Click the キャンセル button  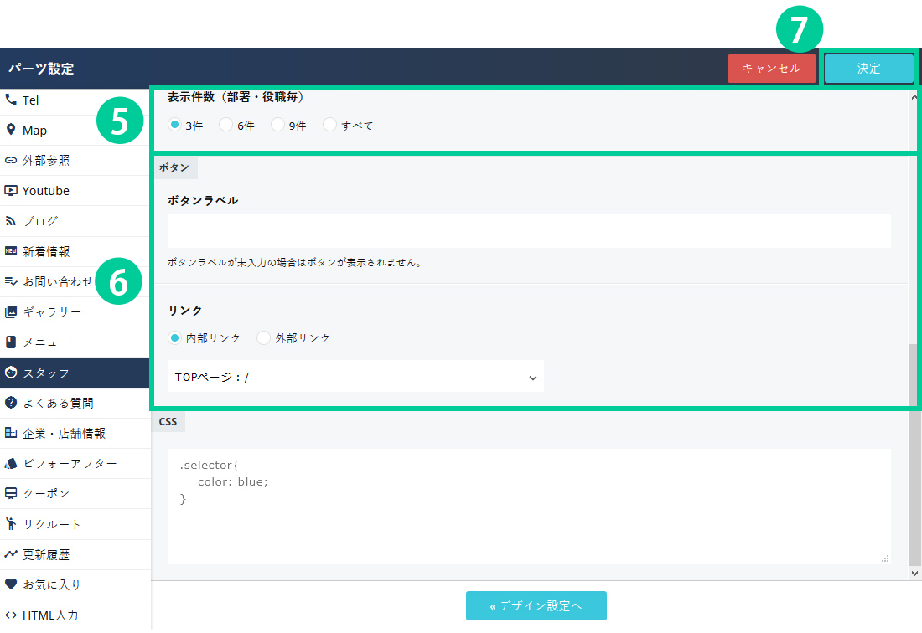771,69
